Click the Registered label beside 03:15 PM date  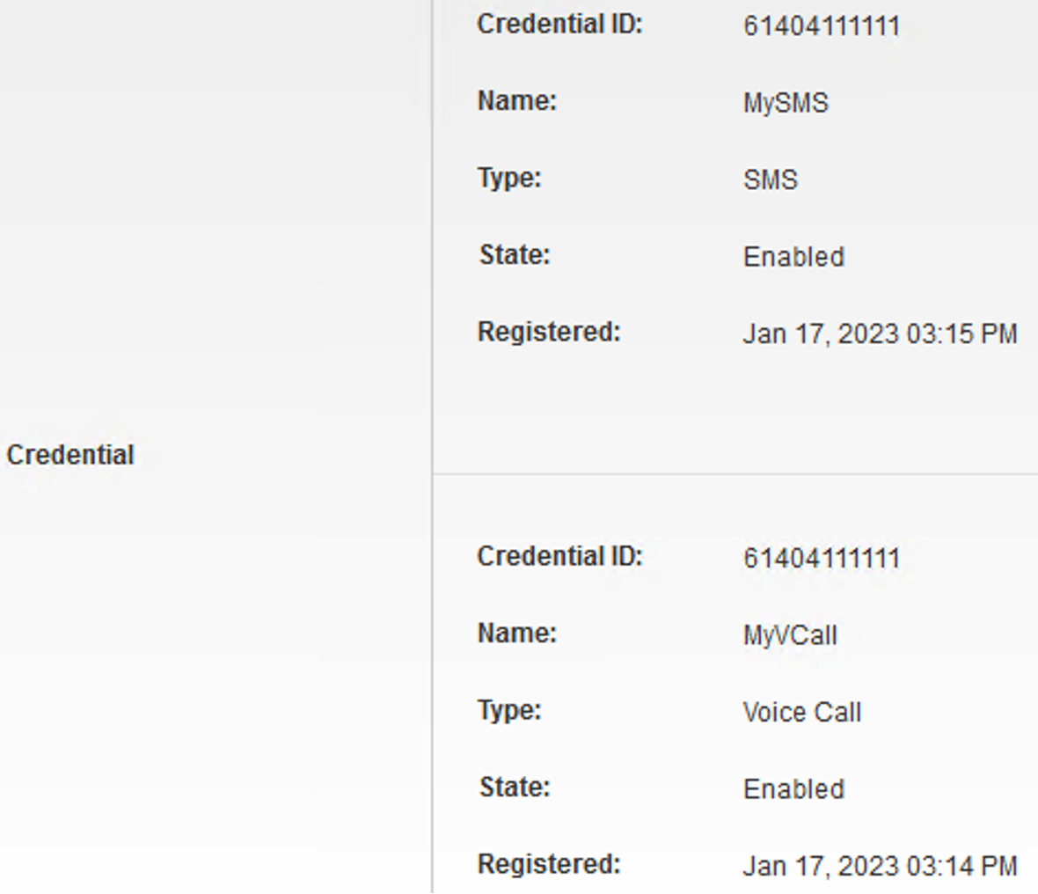point(549,332)
